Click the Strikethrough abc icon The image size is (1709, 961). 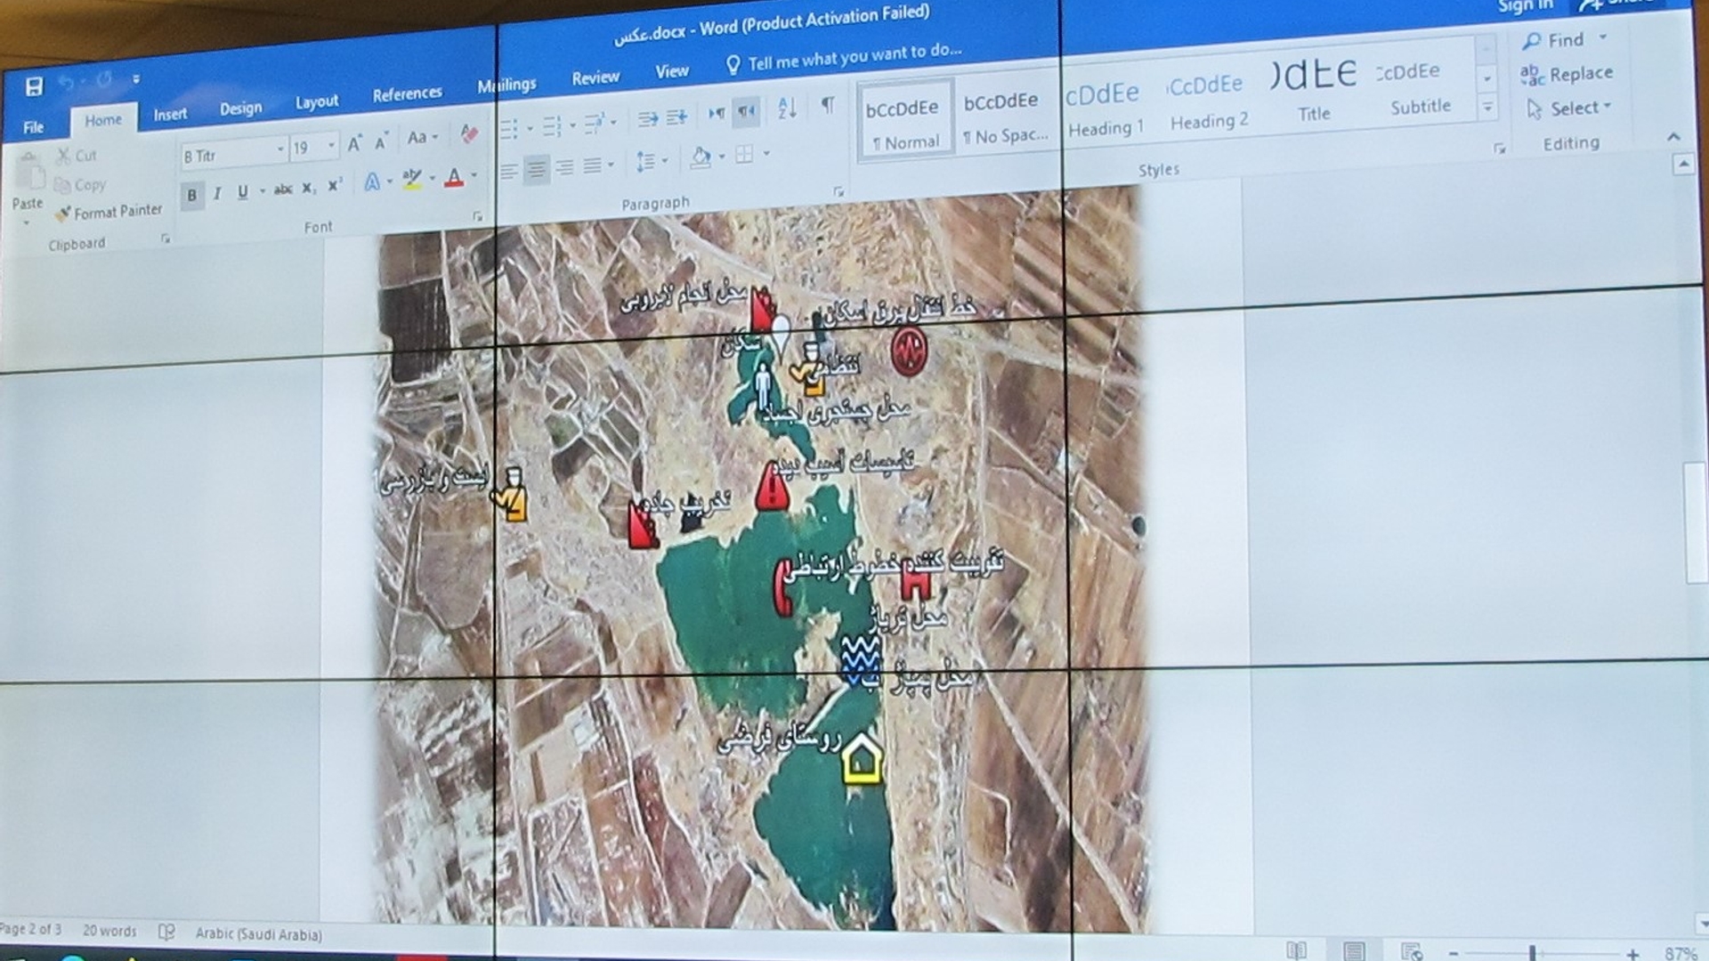283,190
